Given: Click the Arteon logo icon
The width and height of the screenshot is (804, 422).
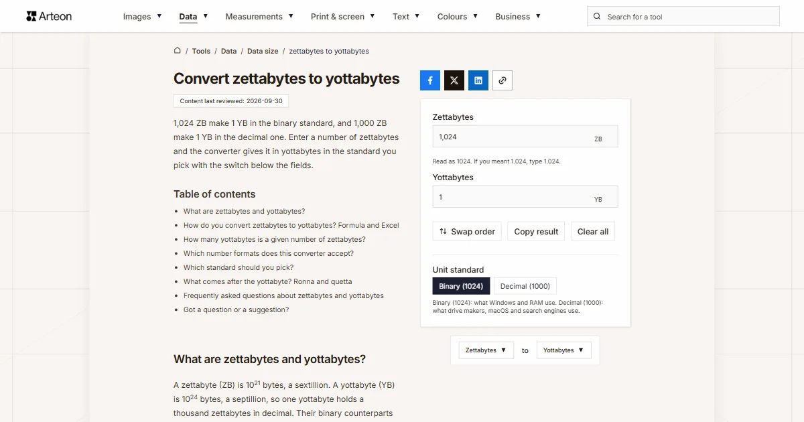Looking at the screenshot, I should 31,16.
